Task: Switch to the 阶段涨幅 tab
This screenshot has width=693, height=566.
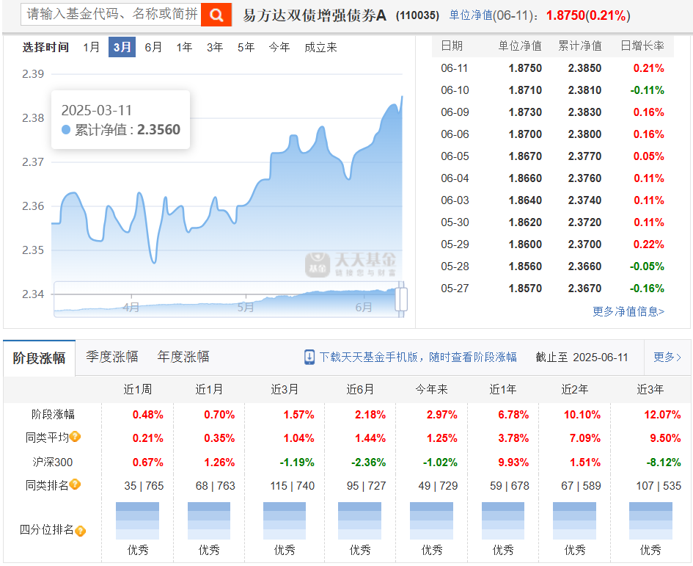Action: 39,358
